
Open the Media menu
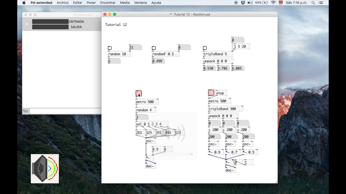pos(125,3)
